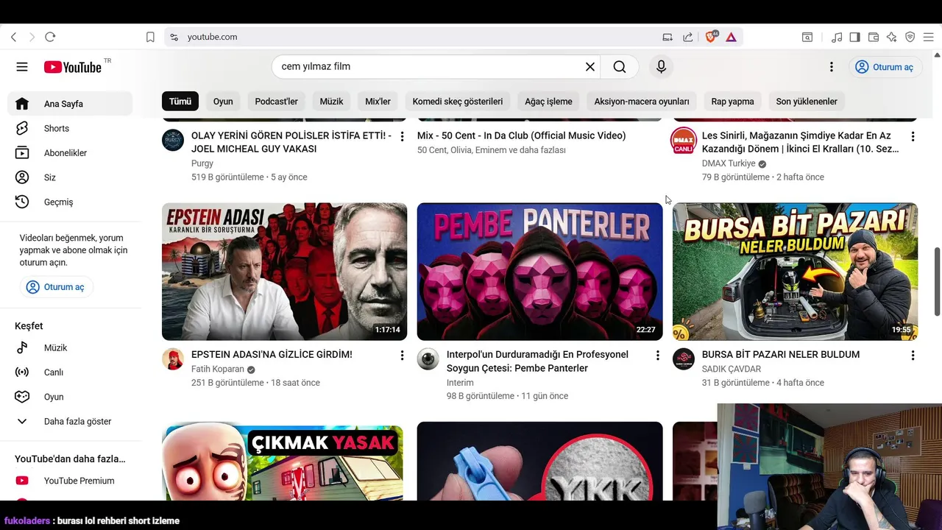The image size is (942, 530).
Task: Open the Purgy channel link
Action: pos(202,163)
